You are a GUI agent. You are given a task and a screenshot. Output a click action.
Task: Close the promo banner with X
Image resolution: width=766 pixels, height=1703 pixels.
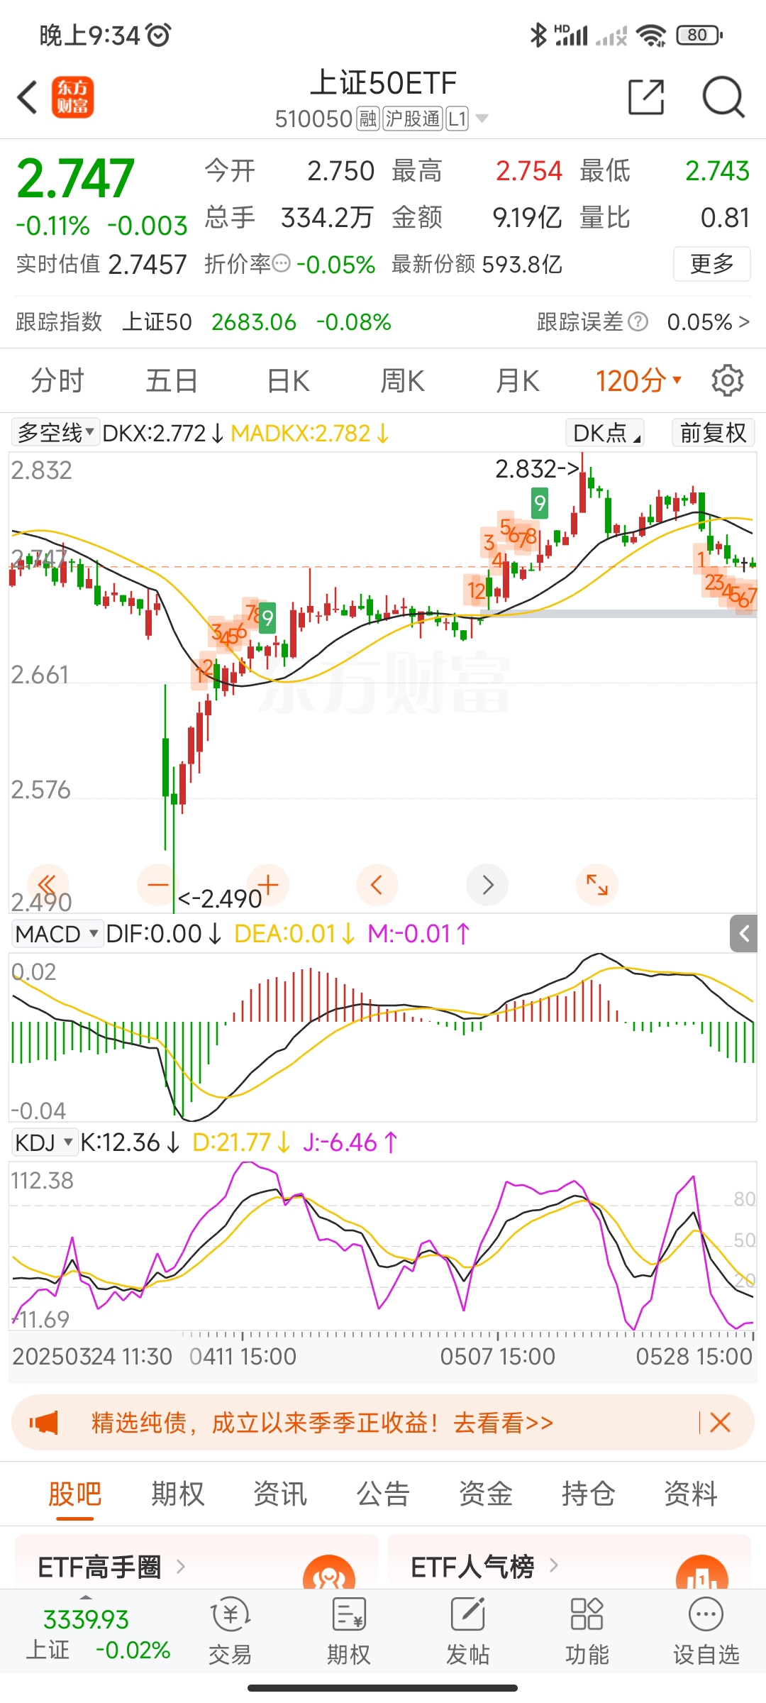[720, 1422]
